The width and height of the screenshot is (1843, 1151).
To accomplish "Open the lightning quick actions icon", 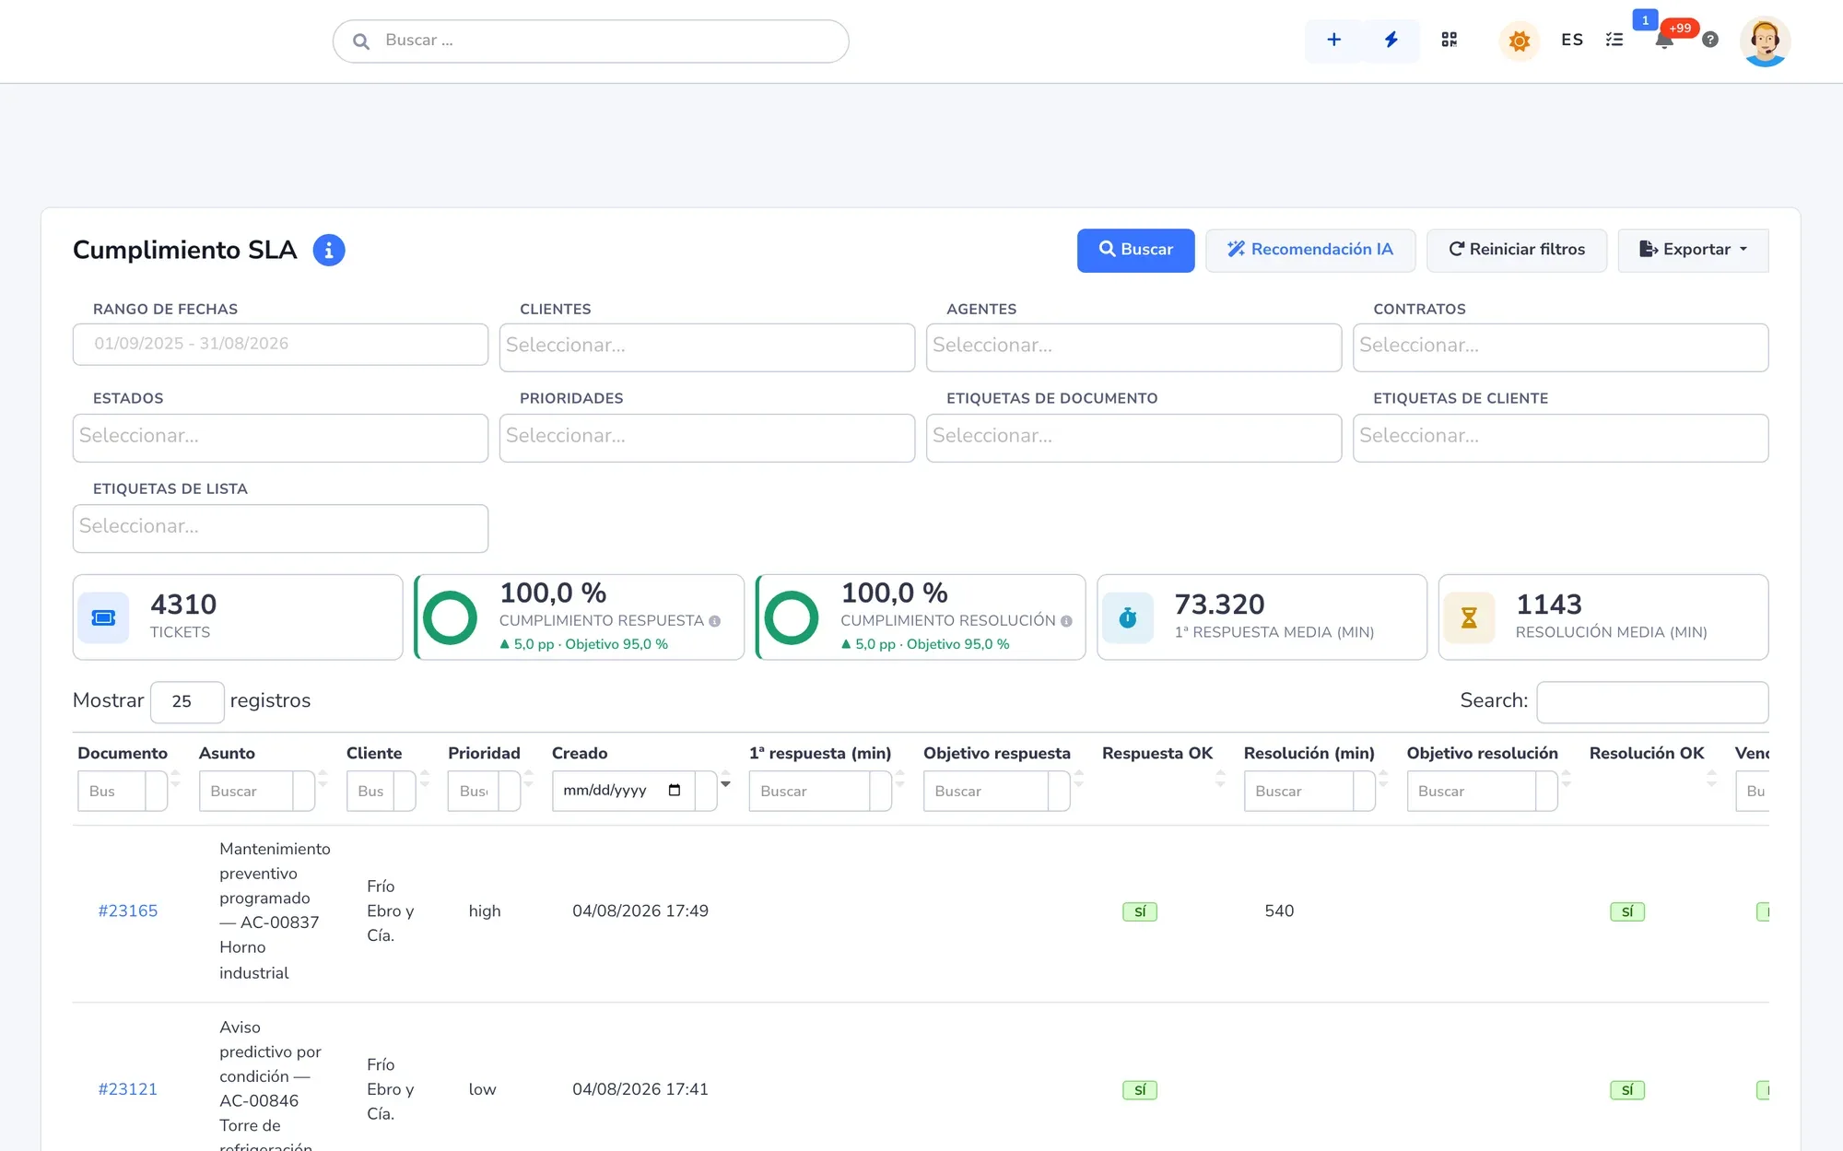I will tap(1391, 41).
